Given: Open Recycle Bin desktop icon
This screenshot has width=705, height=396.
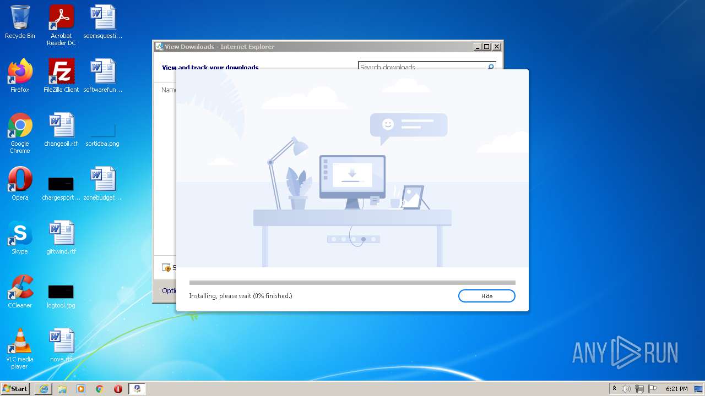Looking at the screenshot, I should click(20, 23).
